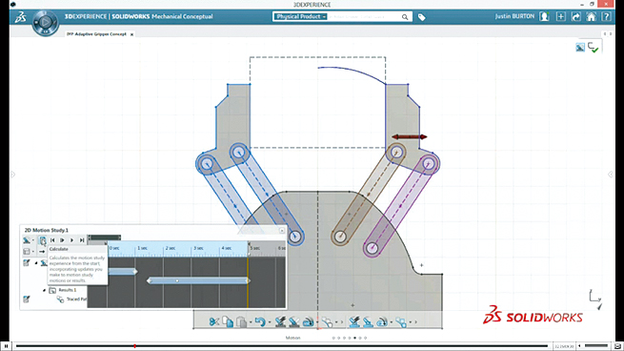Click the Share arrow icon in header
Image resolution: width=624 pixels, height=351 pixels.
tap(575, 17)
